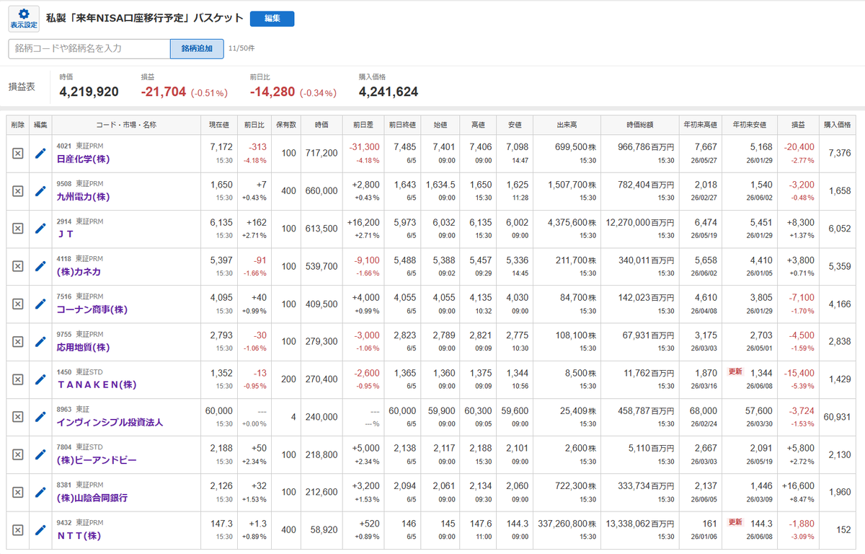Click the 11/50件 count label
The image size is (865, 554).
[x=241, y=48]
